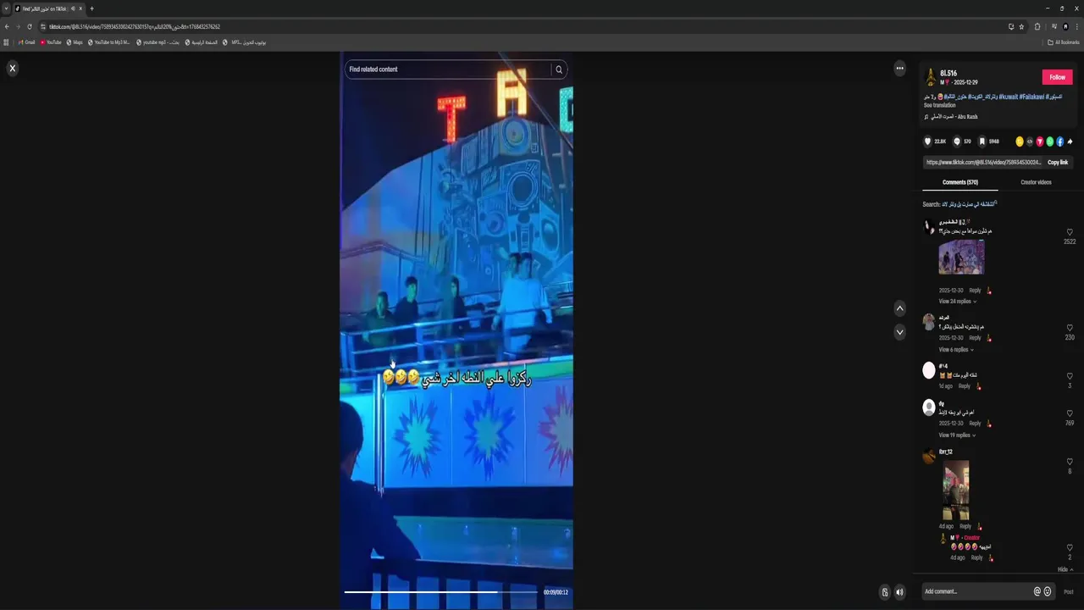This screenshot has height=610, width=1084.
Task: Like the video with heart icon
Action: [927, 141]
